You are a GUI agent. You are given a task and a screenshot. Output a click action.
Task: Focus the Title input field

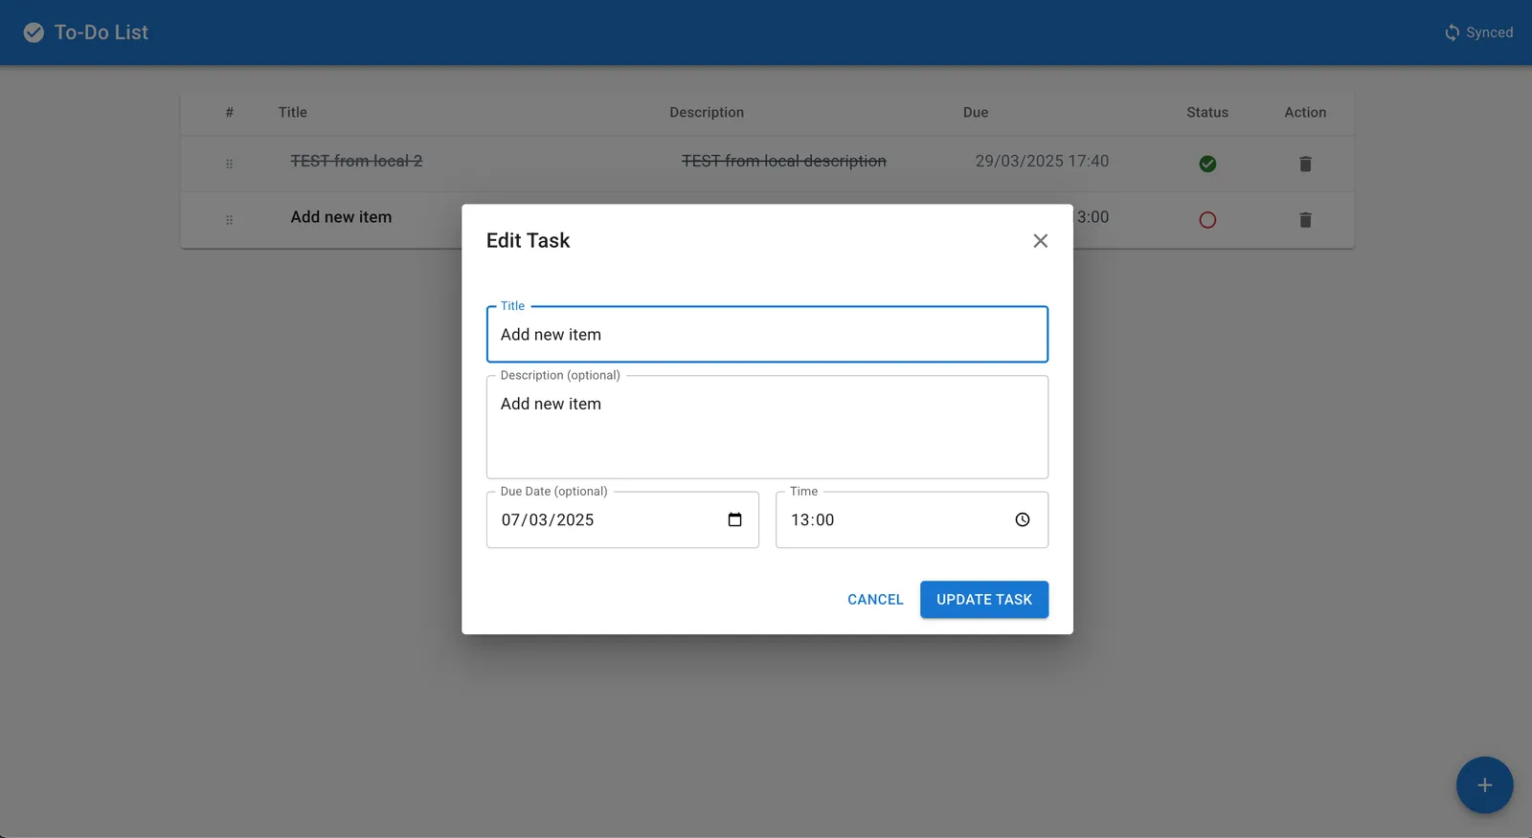click(x=767, y=335)
